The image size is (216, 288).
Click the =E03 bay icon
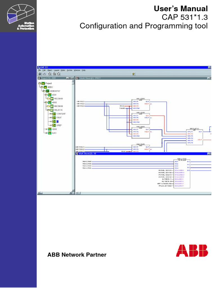coord(49,129)
